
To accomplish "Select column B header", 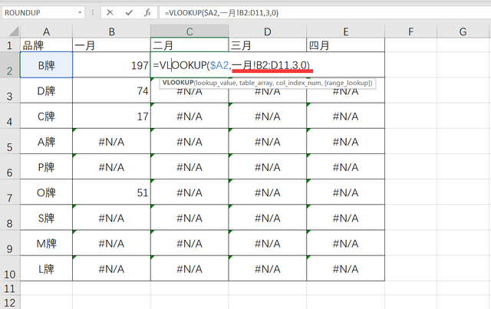I will [111, 31].
